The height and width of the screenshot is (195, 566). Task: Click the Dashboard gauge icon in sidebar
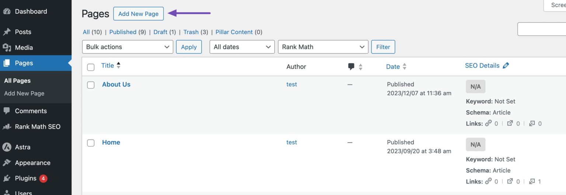(x=7, y=11)
